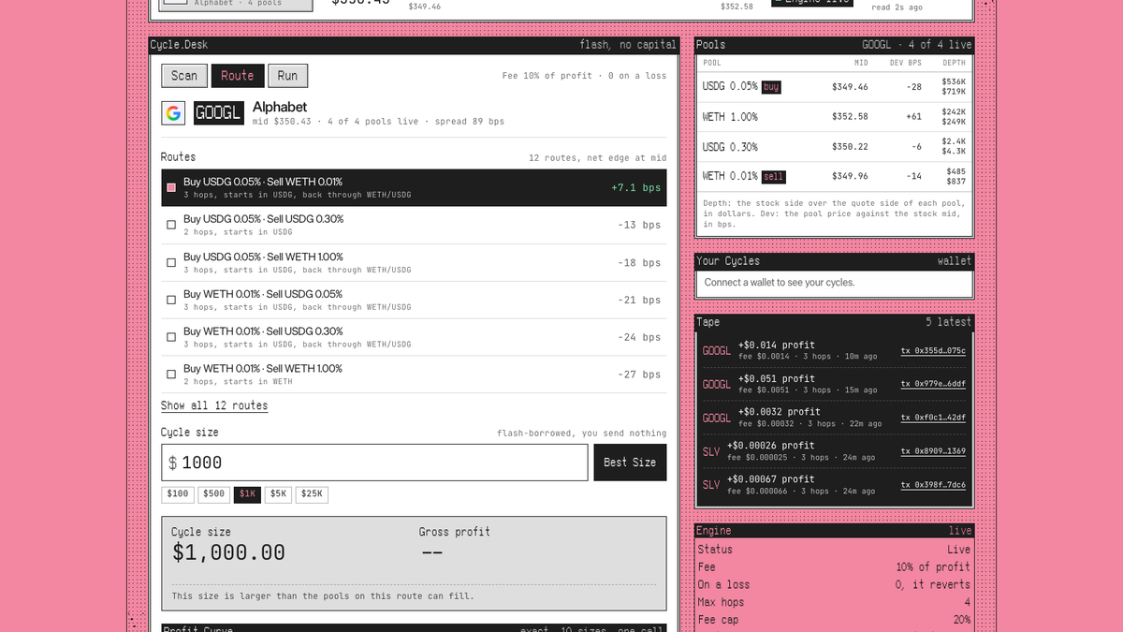This screenshot has height=632, width=1123.
Task: Click the WETH 0.01% pool row
Action: pyautogui.click(x=834, y=177)
